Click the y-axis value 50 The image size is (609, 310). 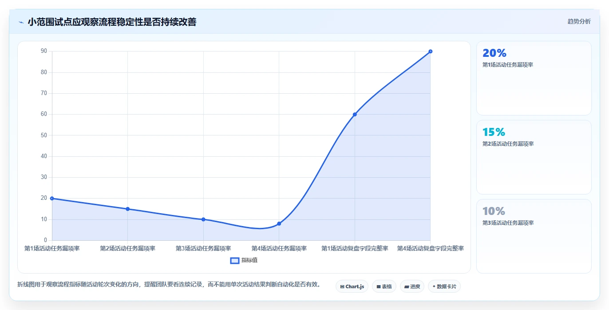click(x=44, y=135)
